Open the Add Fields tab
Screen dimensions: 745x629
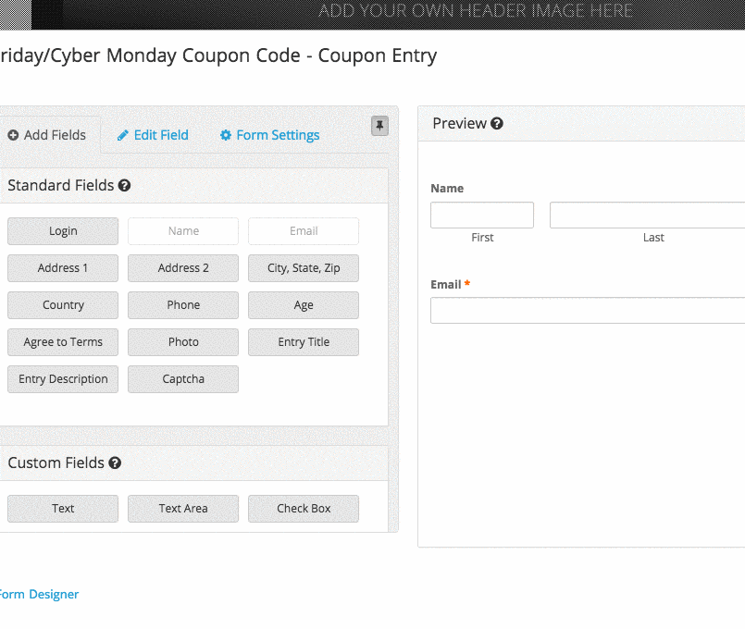(x=47, y=135)
